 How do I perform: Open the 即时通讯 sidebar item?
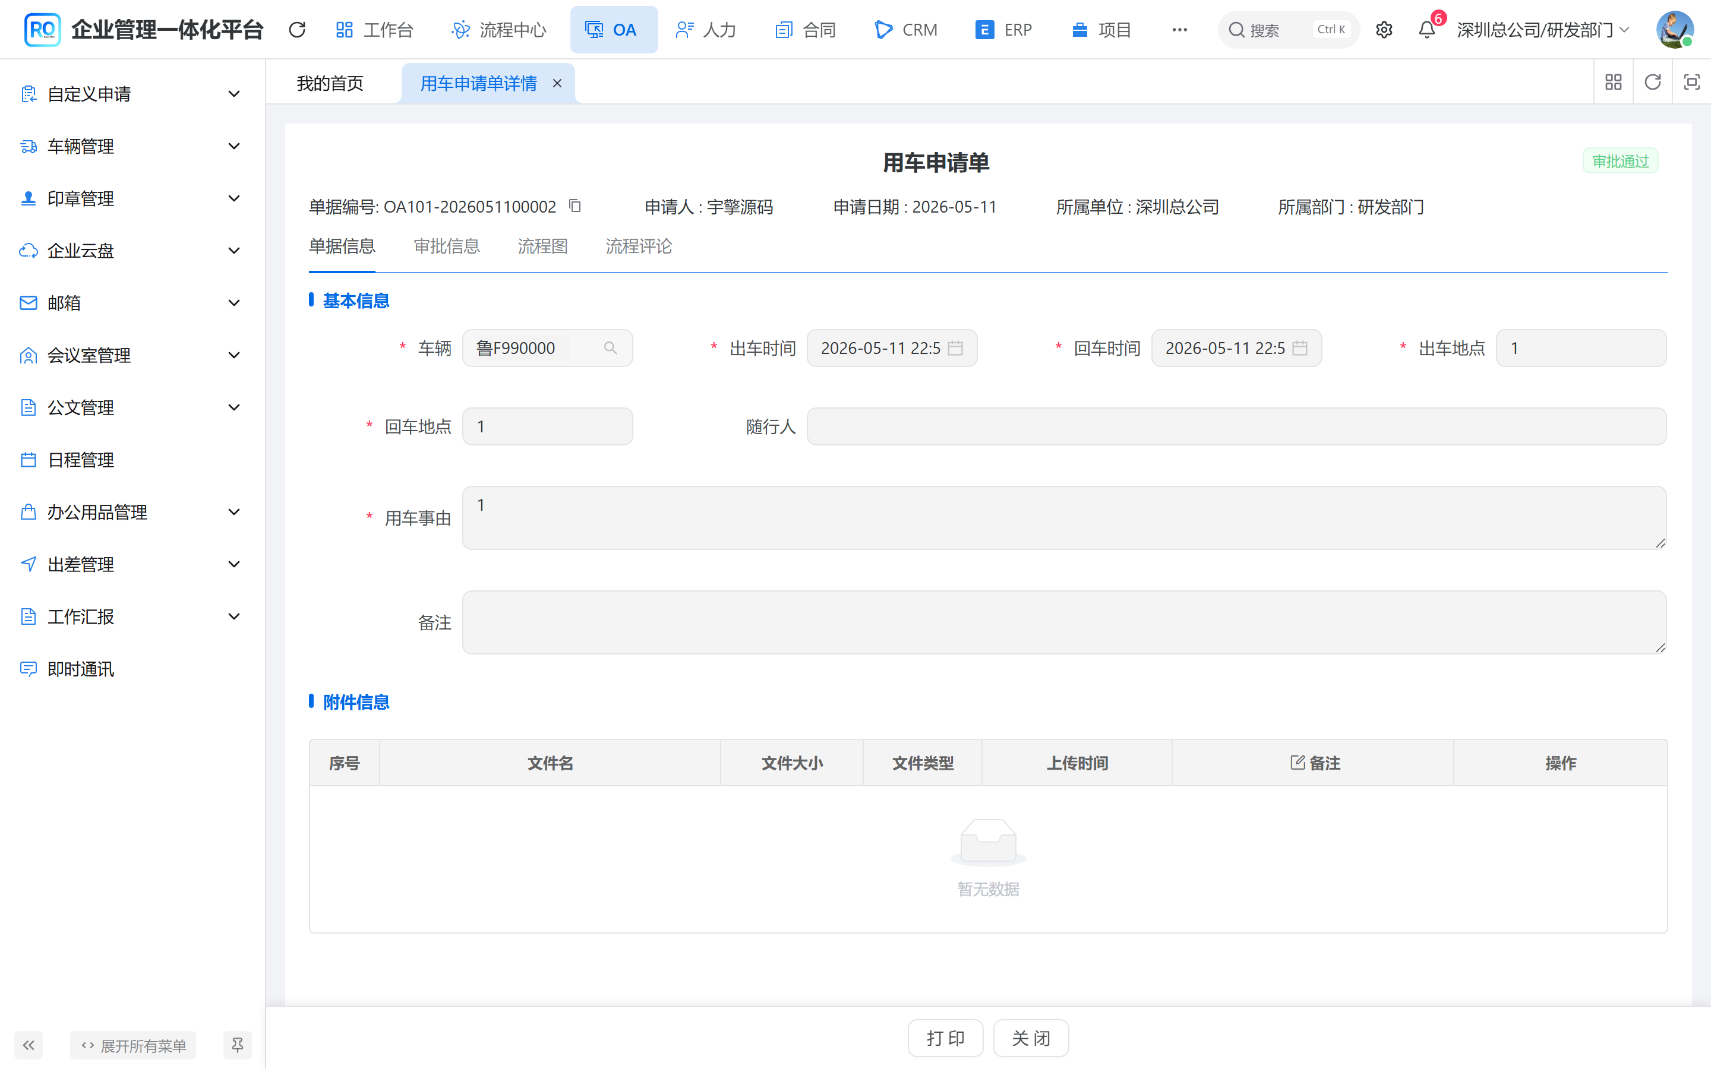pyautogui.click(x=132, y=669)
